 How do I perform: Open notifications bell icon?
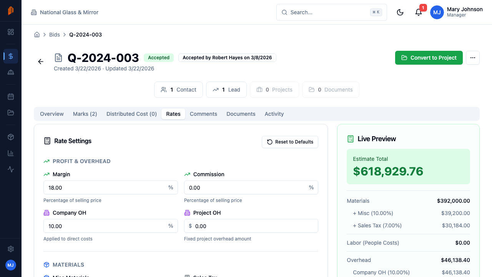[419, 12]
